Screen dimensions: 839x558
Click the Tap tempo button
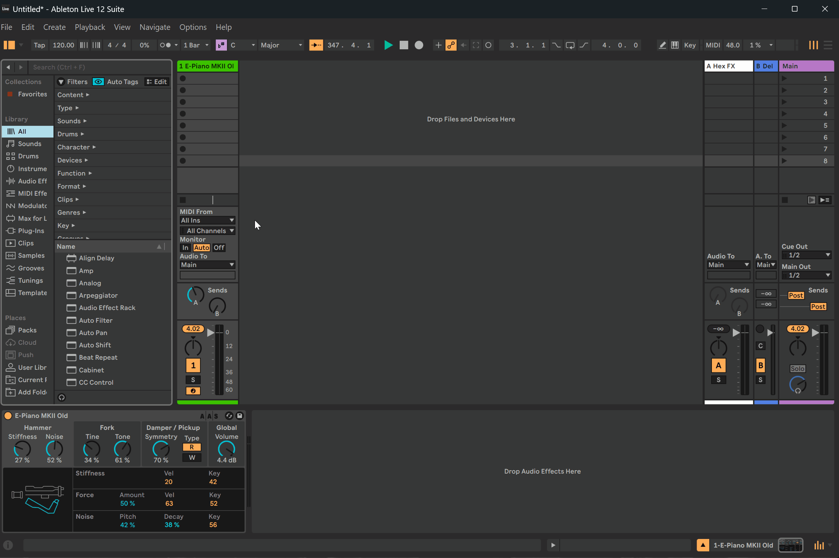click(x=39, y=45)
